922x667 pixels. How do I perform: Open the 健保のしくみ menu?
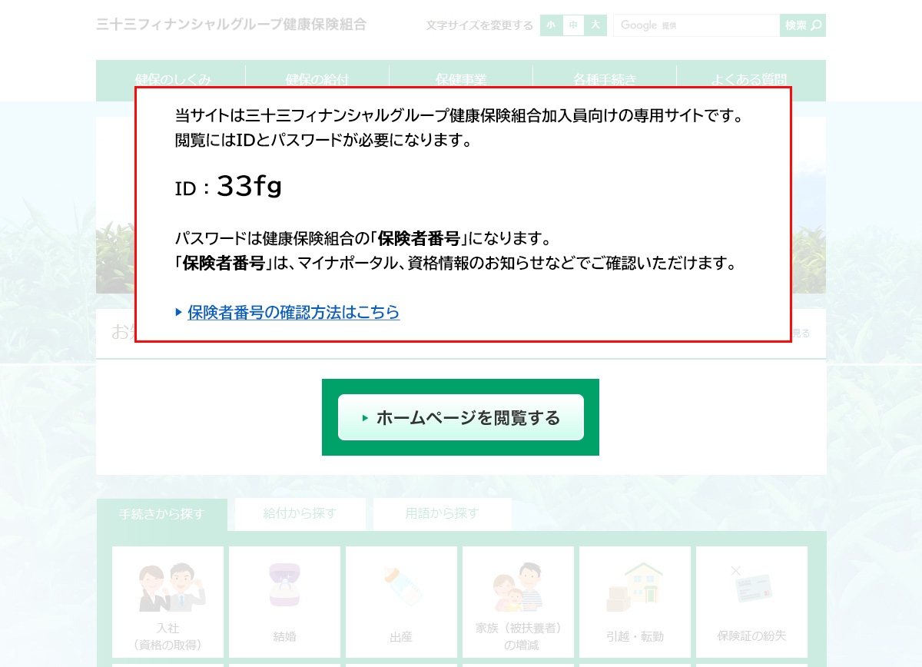pos(173,78)
